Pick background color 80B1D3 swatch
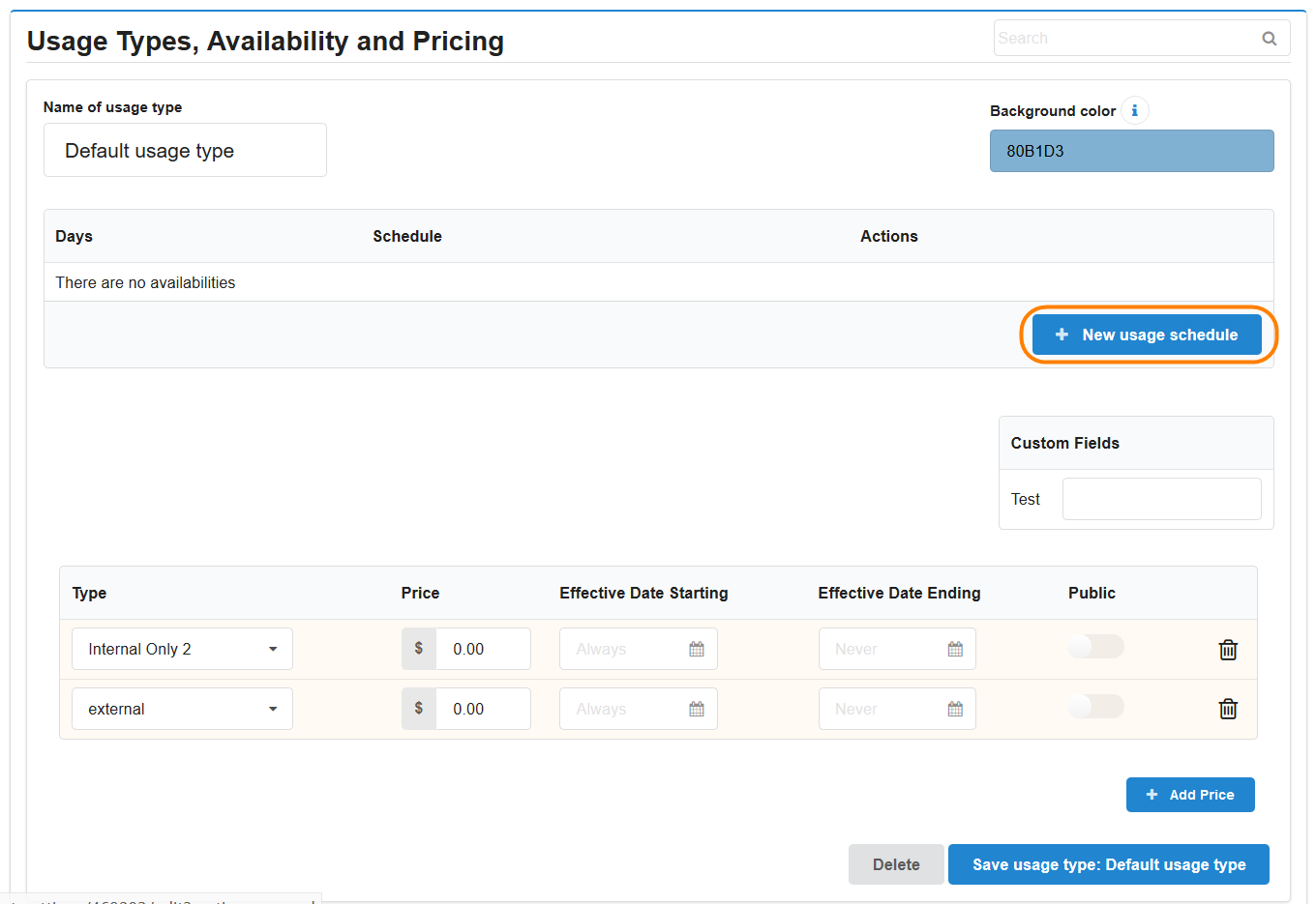 point(1131,151)
